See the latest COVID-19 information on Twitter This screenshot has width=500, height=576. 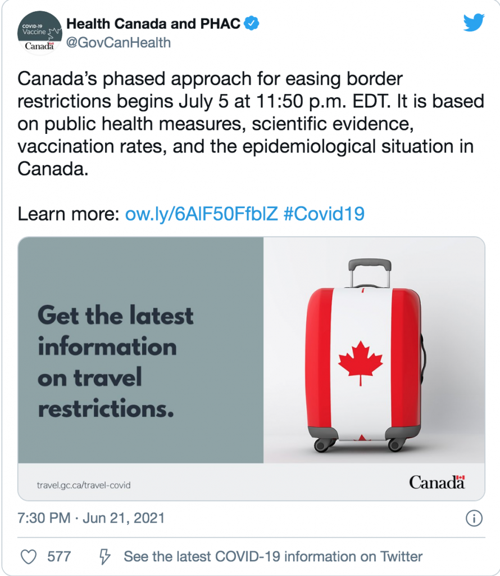pyautogui.click(x=273, y=556)
